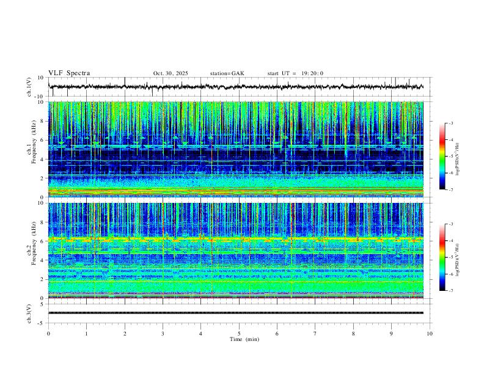Screen dimensions: 484x374
Task: Click the ch.2 colorbar 'log(PSD)(V²/Hz)' label
Action: point(457,260)
